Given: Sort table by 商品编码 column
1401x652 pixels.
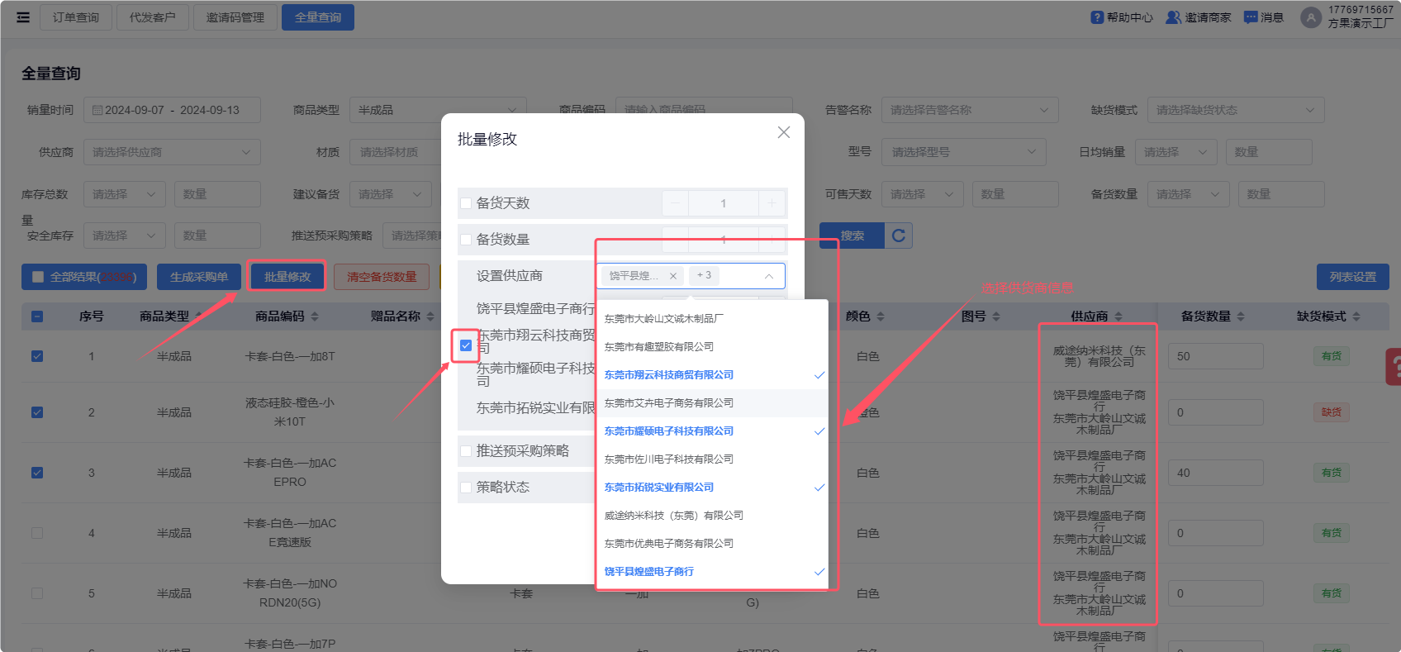Looking at the screenshot, I should (x=315, y=316).
